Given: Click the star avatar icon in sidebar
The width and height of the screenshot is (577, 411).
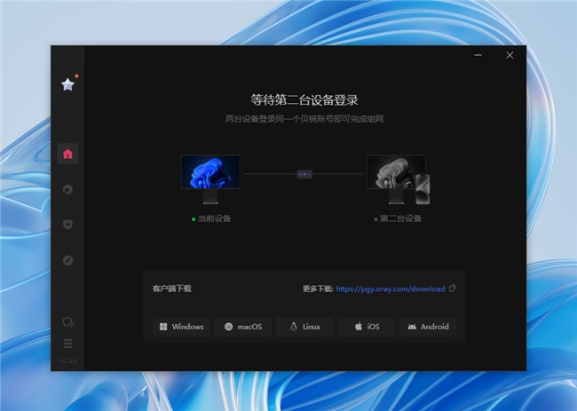Looking at the screenshot, I should coord(67,84).
